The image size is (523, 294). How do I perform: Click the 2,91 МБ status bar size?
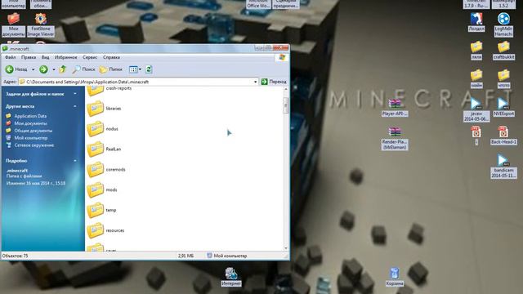click(186, 256)
